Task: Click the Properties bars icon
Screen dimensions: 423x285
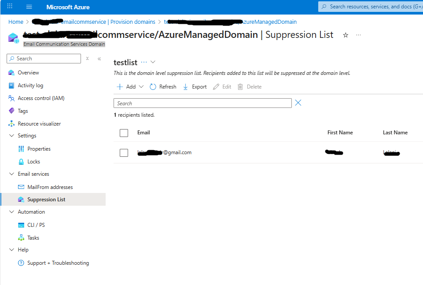Action: [x=21, y=149]
